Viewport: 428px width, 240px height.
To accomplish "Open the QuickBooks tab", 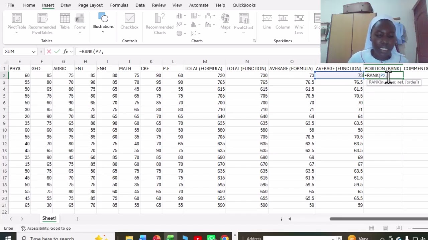I will point(244,5).
